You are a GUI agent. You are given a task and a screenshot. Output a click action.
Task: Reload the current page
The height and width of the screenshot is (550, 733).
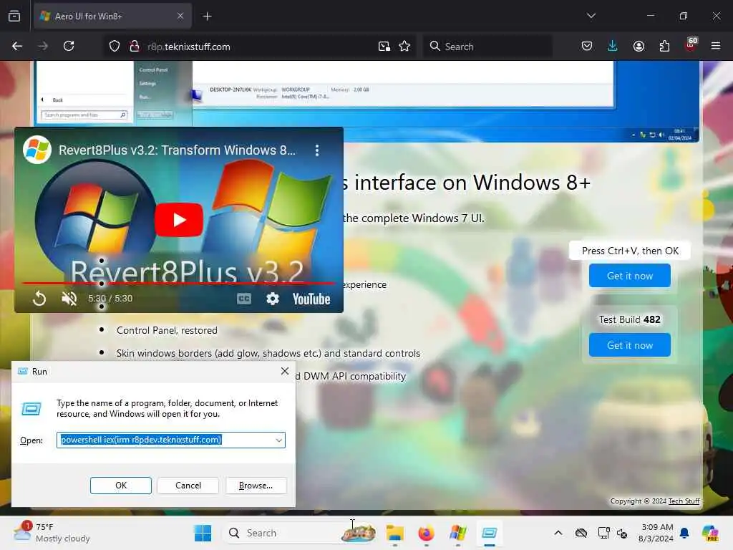(x=69, y=46)
